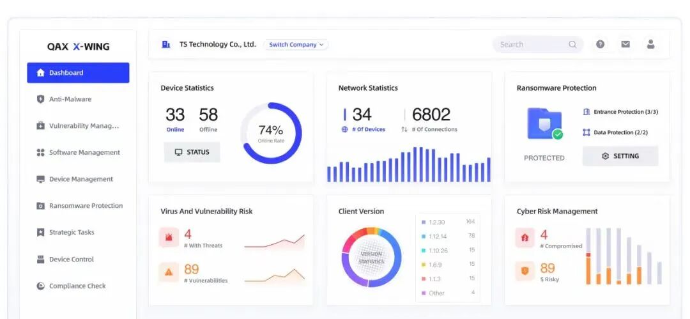Viewport: 690px width, 319px height.
Task: Open the mail messages icon
Action: pos(625,44)
